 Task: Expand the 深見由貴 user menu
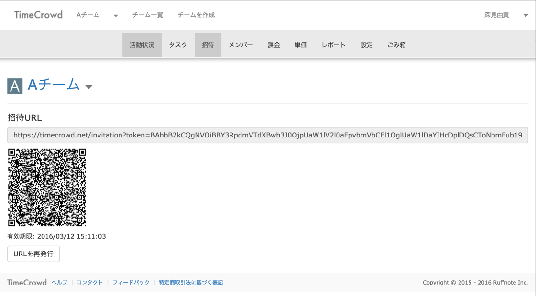pyautogui.click(x=505, y=15)
